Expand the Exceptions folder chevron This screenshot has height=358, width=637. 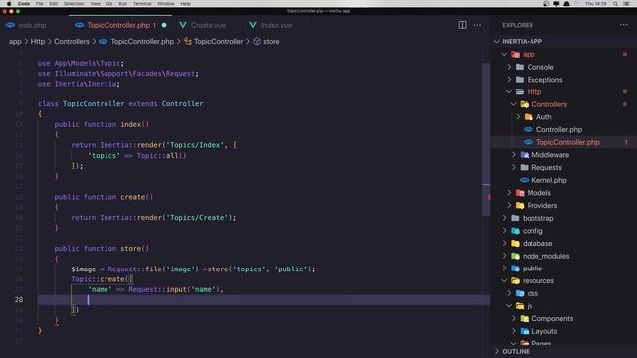[509, 80]
